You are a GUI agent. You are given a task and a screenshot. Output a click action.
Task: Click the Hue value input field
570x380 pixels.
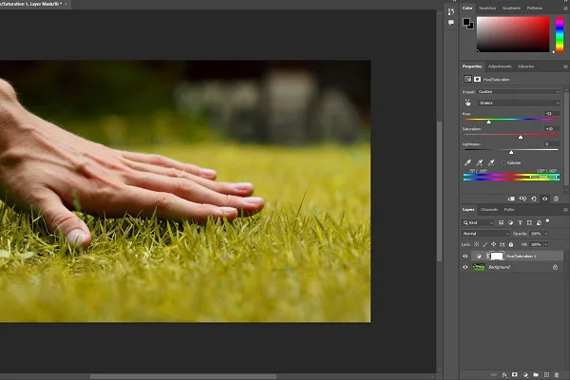pos(549,112)
